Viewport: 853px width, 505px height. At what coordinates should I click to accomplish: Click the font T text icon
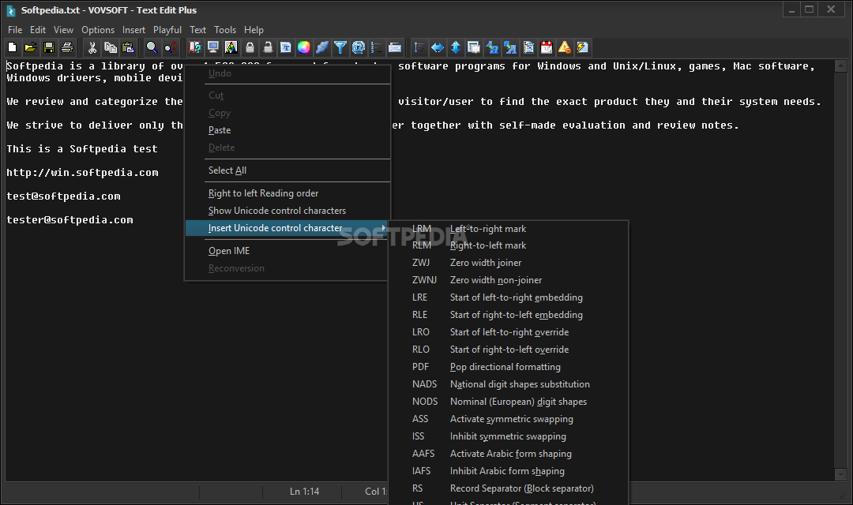click(286, 48)
